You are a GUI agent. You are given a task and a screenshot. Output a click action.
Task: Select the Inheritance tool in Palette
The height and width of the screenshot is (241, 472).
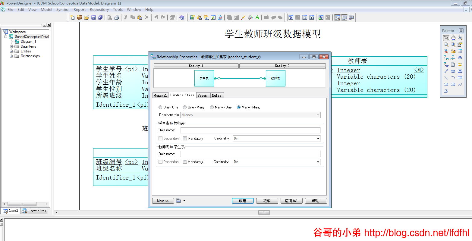point(453,58)
